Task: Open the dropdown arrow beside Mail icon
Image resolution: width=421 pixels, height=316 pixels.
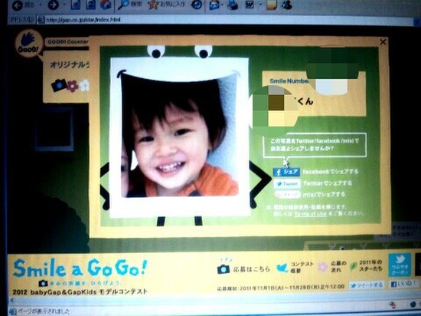Action: (223, 5)
